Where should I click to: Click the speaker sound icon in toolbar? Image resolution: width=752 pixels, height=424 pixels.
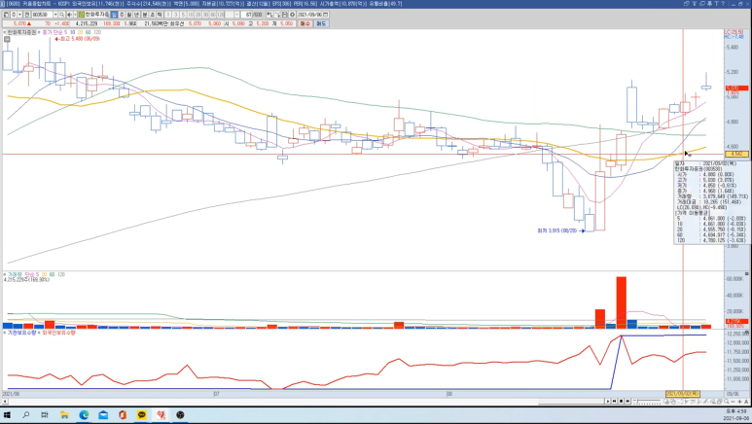(x=69, y=15)
